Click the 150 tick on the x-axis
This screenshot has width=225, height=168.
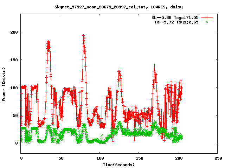tap(139, 158)
